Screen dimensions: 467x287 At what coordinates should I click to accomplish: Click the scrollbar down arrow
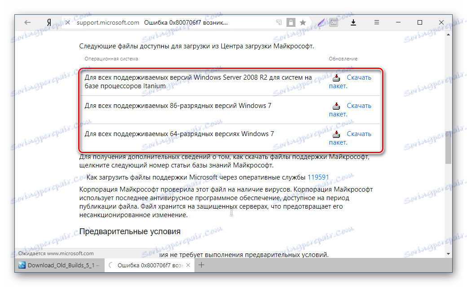click(448, 254)
